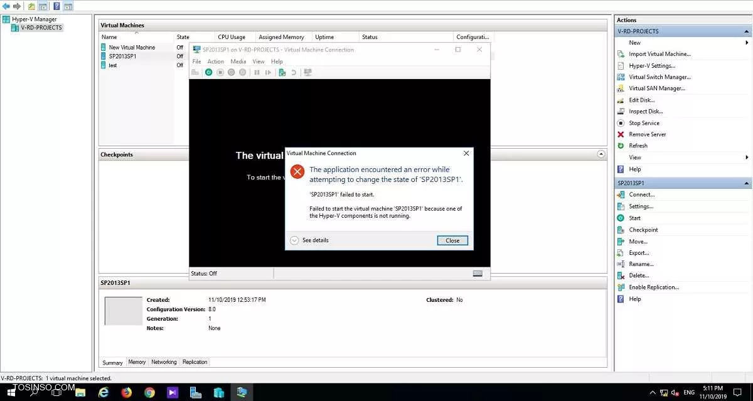
Task: Collapse the V-RD-PROJECTS actions section
Action: click(x=747, y=31)
